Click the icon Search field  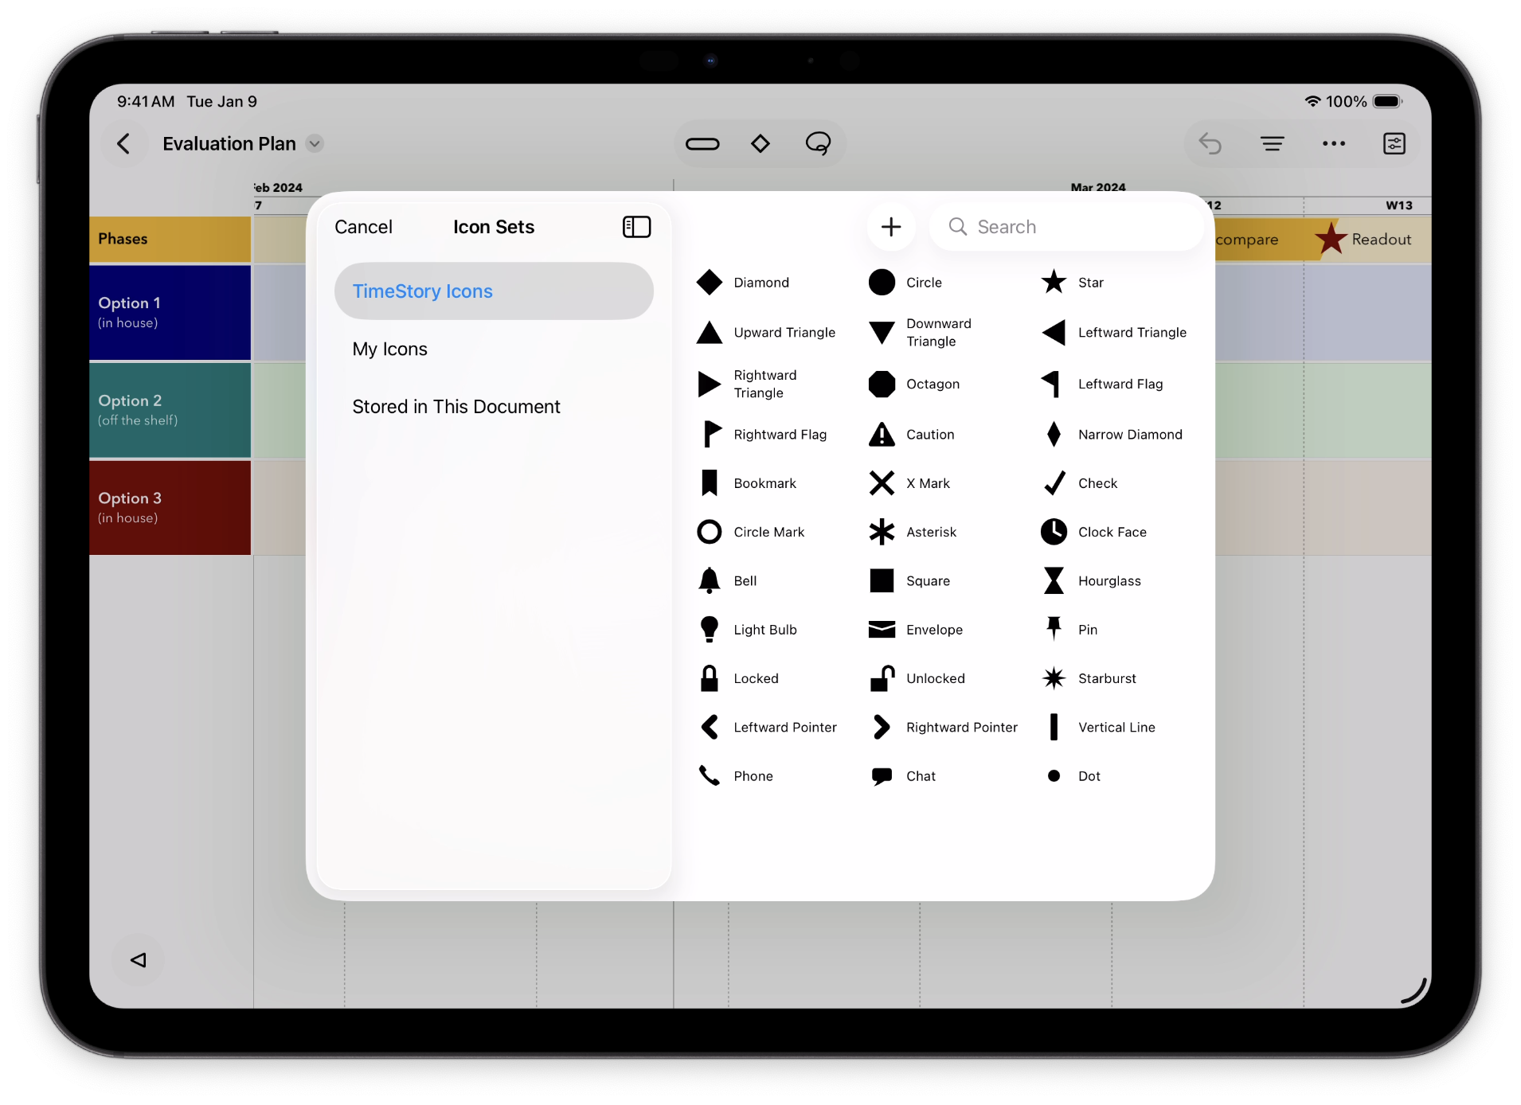click(1067, 227)
